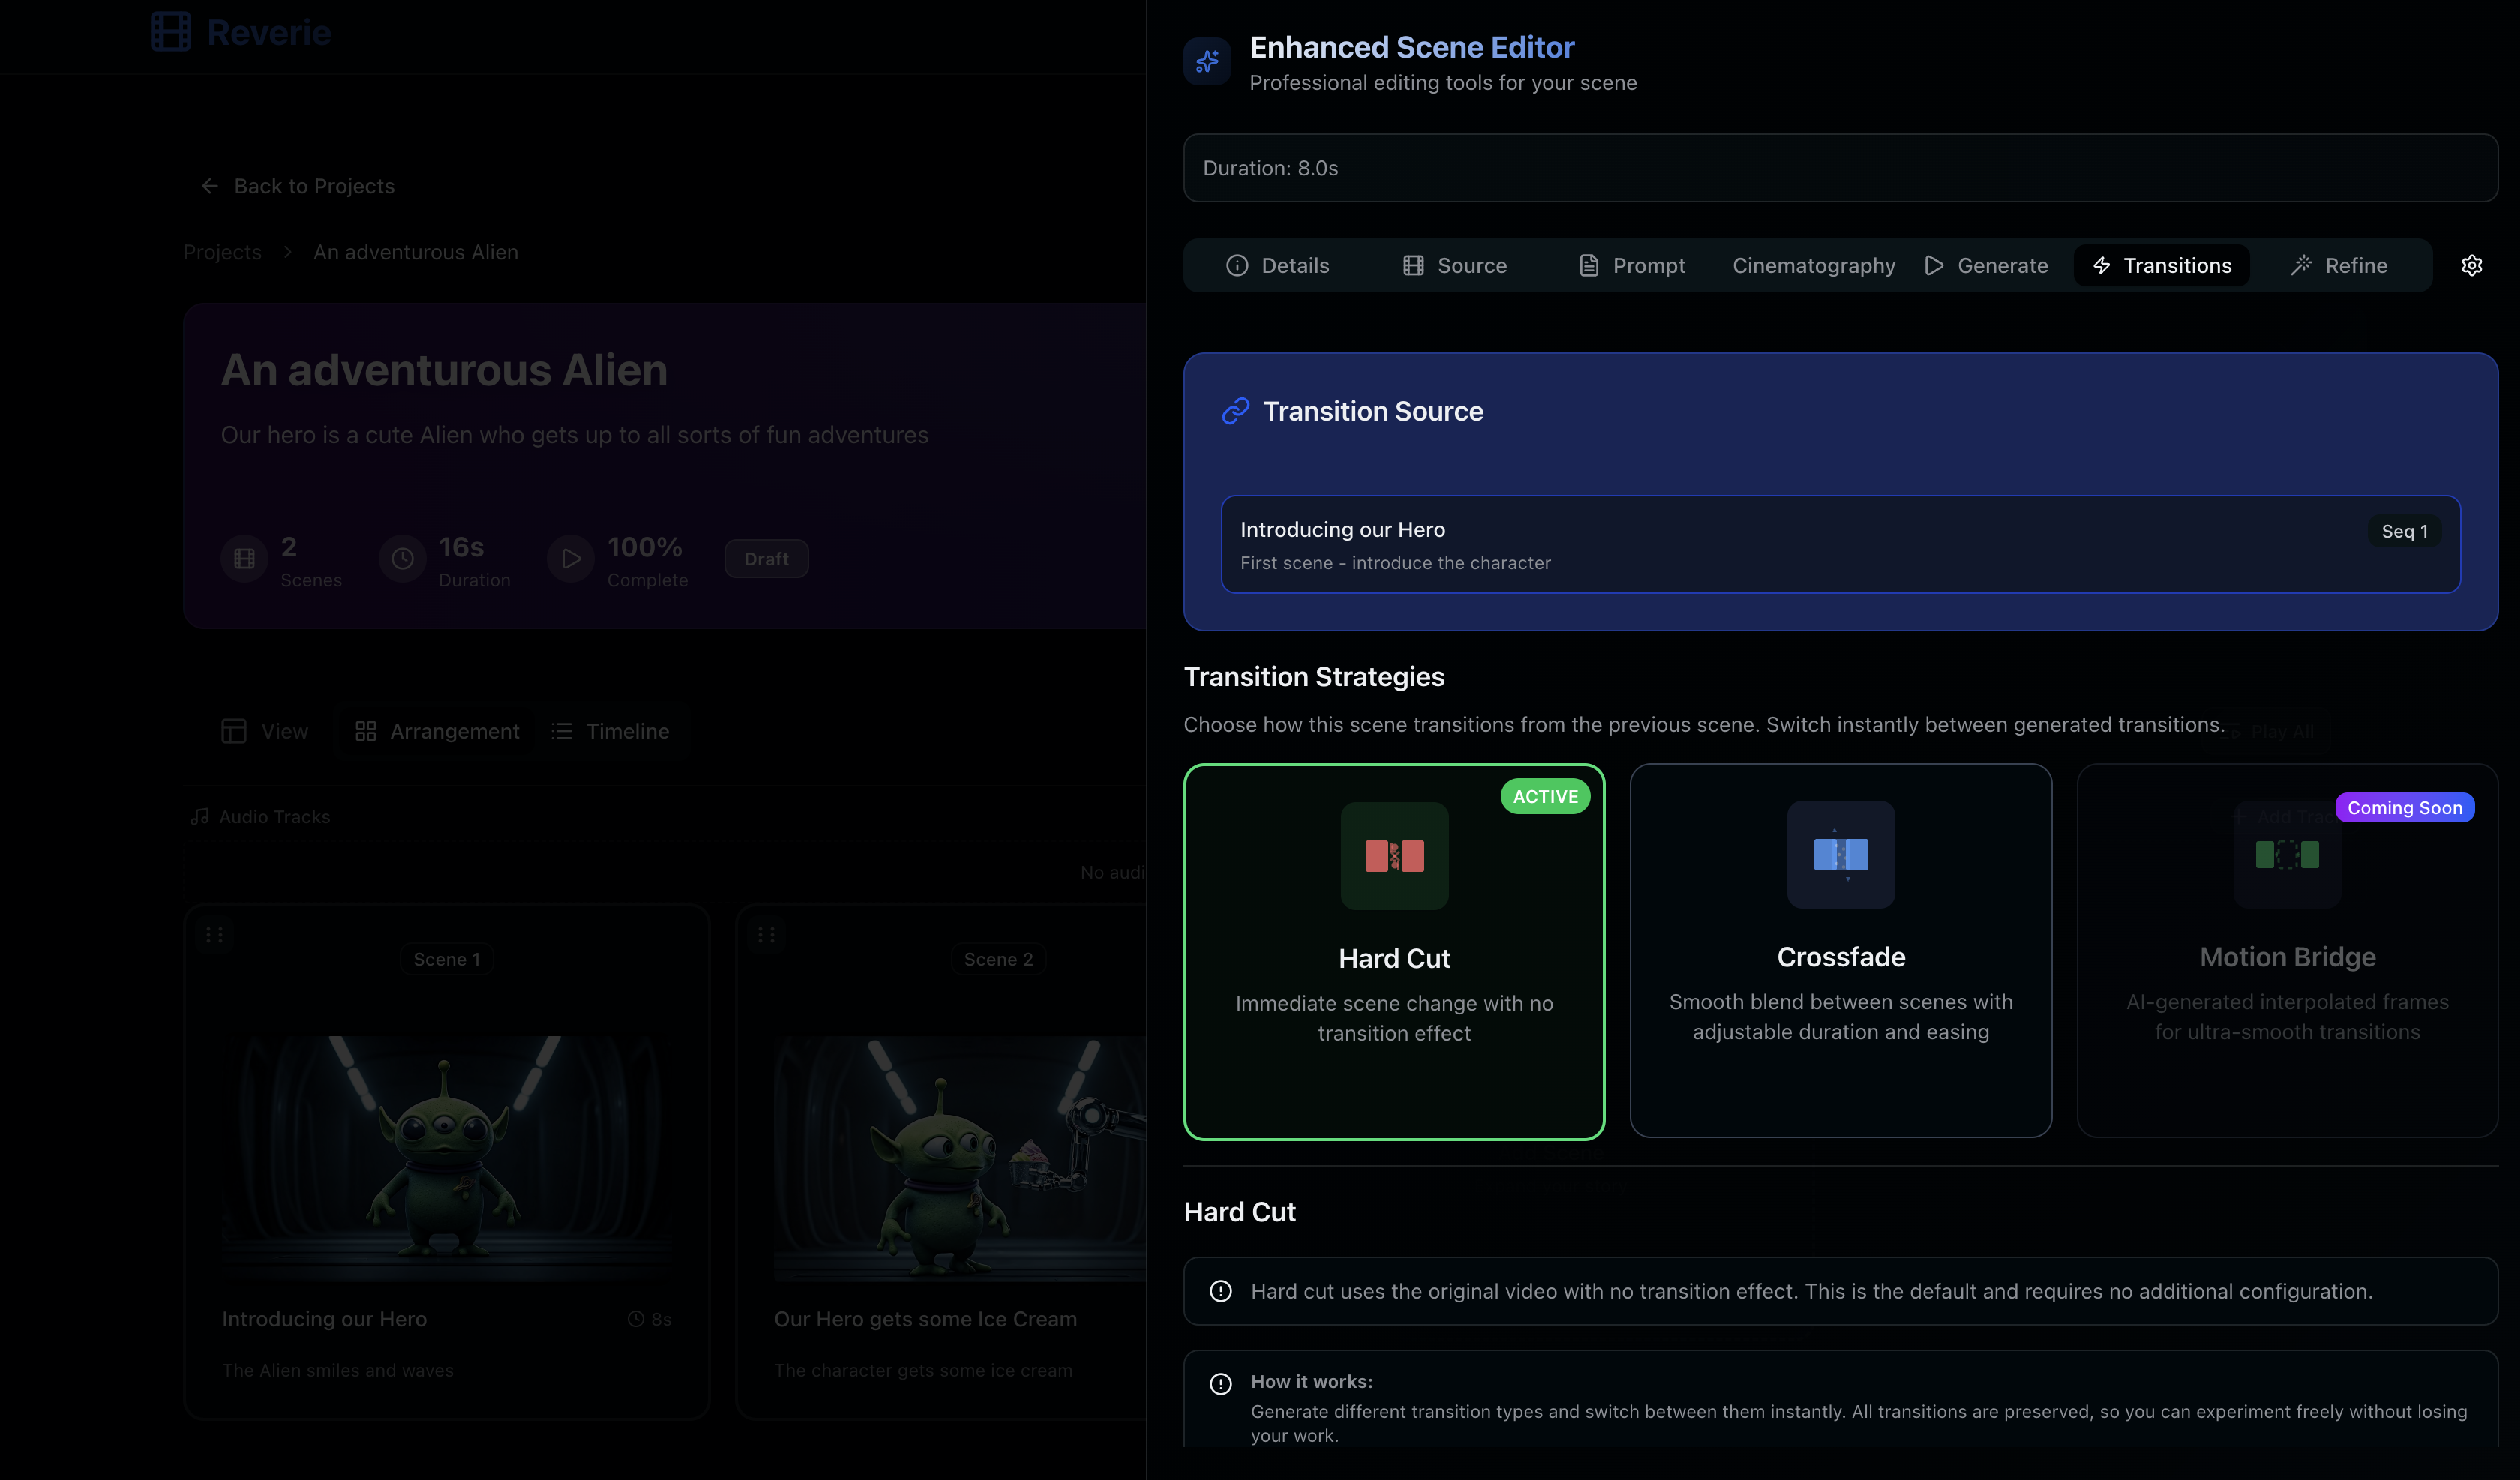Open the Generate tab

(x=1986, y=265)
